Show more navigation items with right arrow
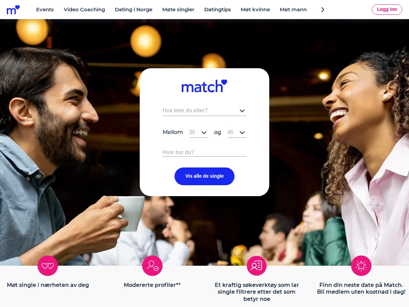Image resolution: width=409 pixels, height=307 pixels. pyautogui.click(x=323, y=10)
